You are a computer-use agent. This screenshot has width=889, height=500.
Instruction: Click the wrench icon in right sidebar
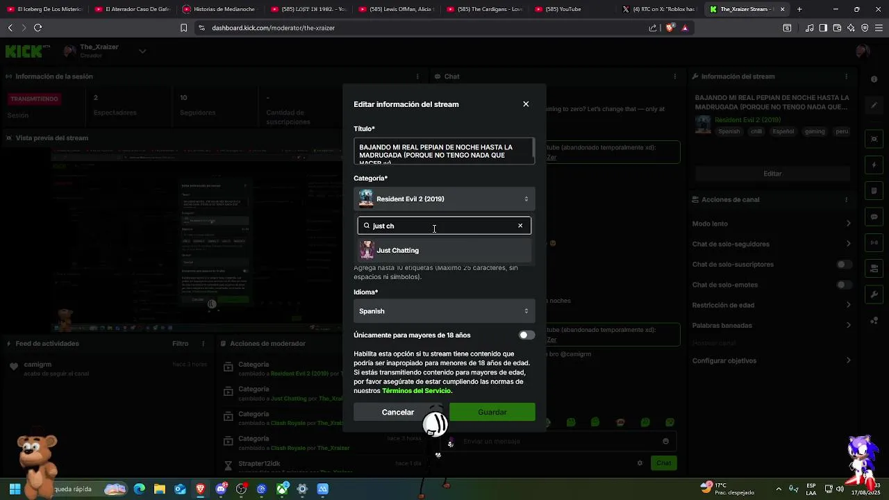tap(874, 294)
